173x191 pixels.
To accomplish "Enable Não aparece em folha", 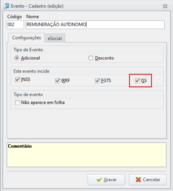I will click(17, 102).
